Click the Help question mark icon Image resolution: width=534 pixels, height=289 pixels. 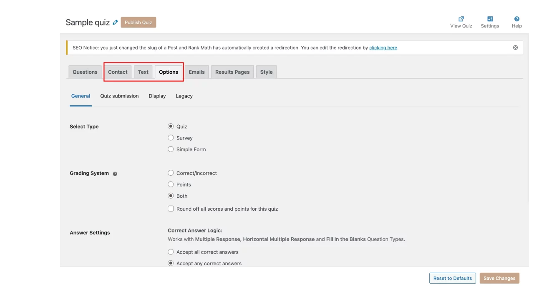[x=516, y=19]
